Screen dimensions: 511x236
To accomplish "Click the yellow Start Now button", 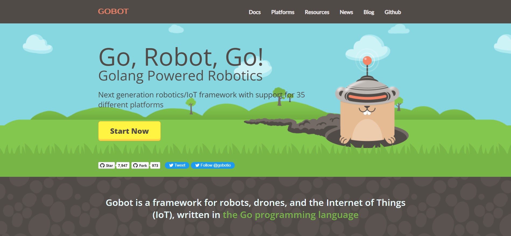I will (x=129, y=131).
